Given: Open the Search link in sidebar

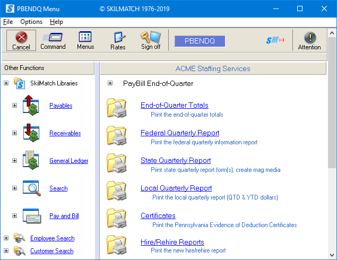Looking at the screenshot, I should coord(58,188).
